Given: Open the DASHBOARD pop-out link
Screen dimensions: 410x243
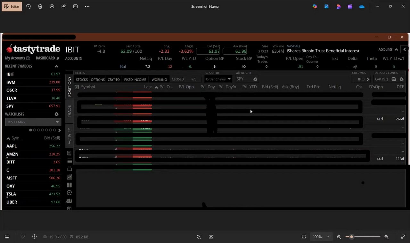Looking at the screenshot, I should click(x=48, y=58).
